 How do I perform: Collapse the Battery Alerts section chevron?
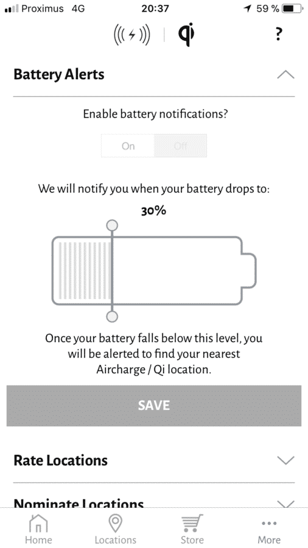click(285, 74)
